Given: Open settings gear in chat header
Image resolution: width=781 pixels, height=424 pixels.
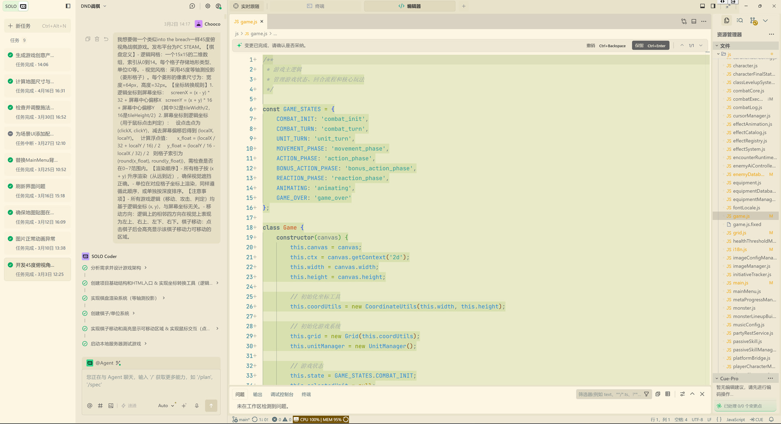Looking at the screenshot, I should [x=208, y=6].
